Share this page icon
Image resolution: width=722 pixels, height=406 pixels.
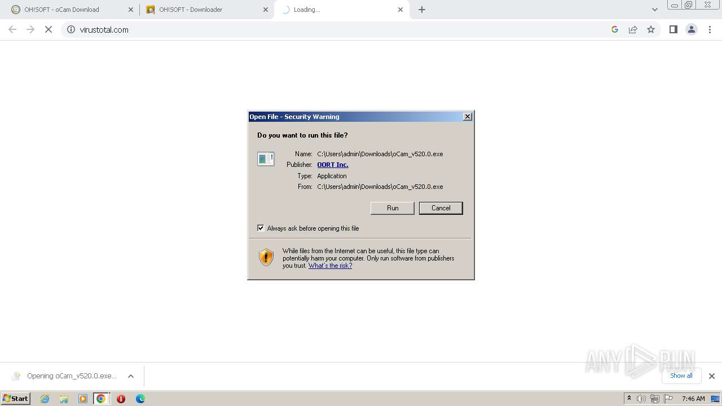pyautogui.click(x=633, y=29)
